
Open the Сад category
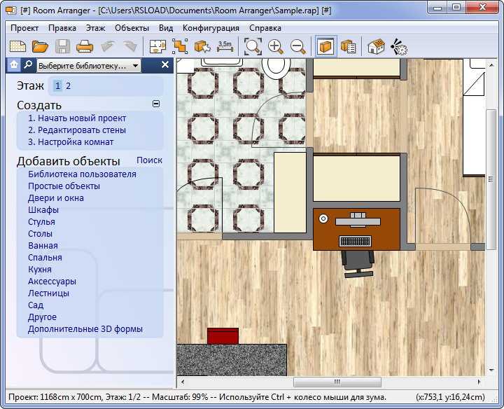coord(36,305)
